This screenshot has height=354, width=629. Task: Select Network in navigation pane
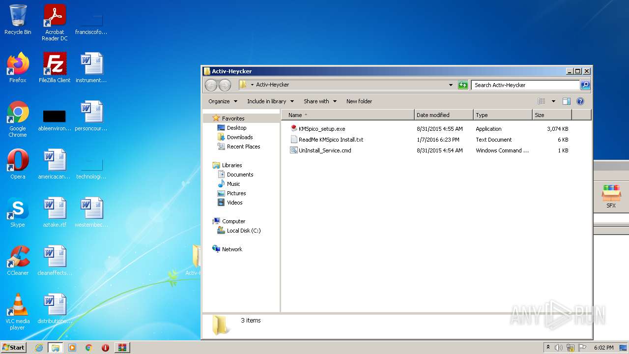(232, 249)
